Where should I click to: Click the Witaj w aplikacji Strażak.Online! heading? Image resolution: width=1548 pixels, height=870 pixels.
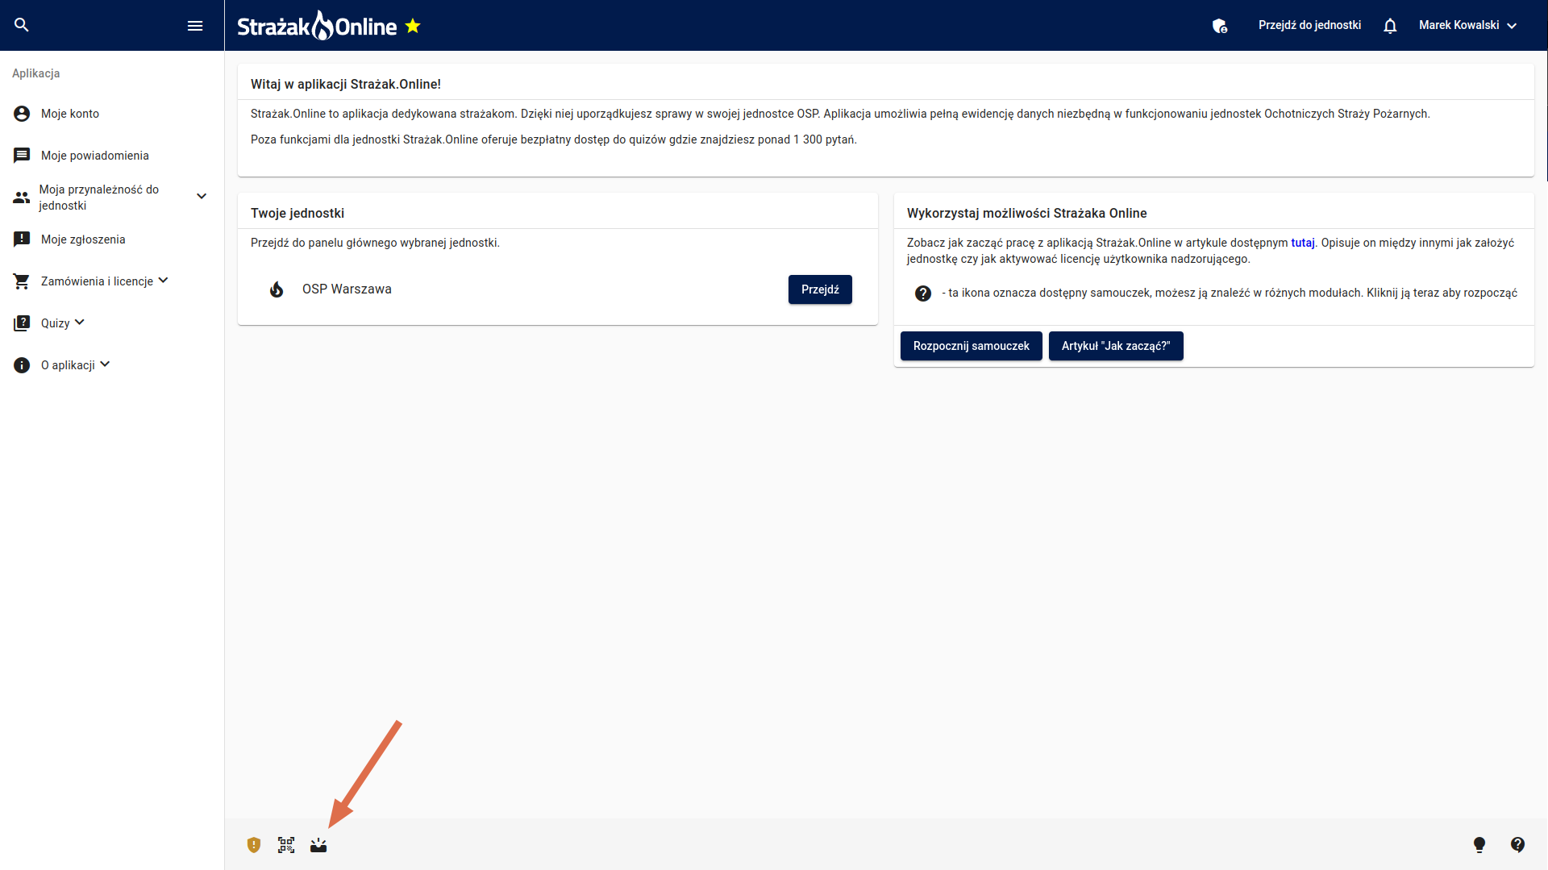pos(346,84)
